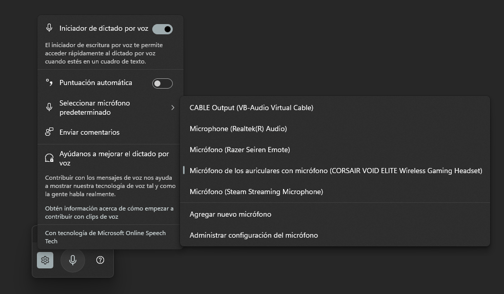Enable the Puntuación automática switch
Viewport: 504px width, 294px height.
163,83
